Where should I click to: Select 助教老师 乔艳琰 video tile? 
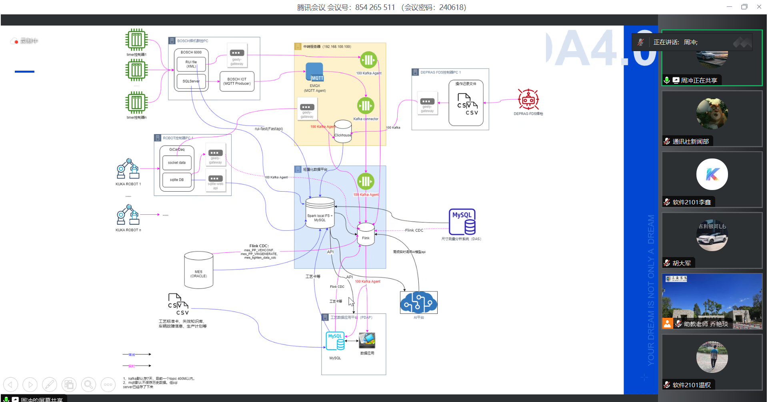712,301
